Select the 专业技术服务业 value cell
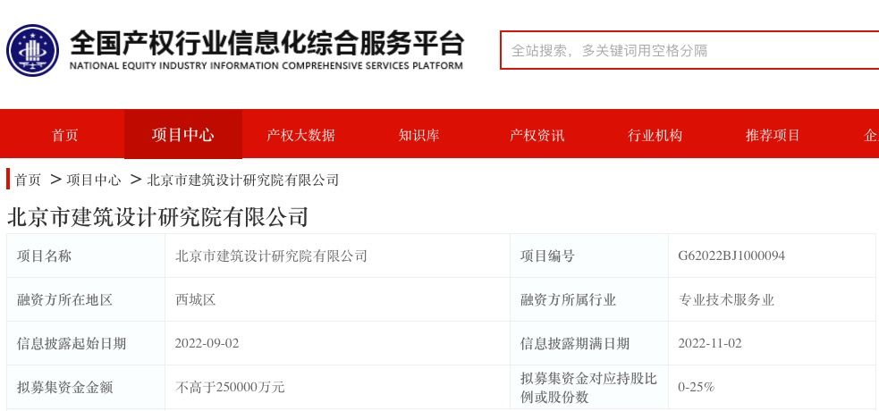 (772, 299)
